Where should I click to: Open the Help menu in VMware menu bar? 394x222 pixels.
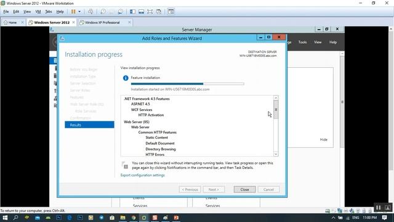tap(60, 12)
